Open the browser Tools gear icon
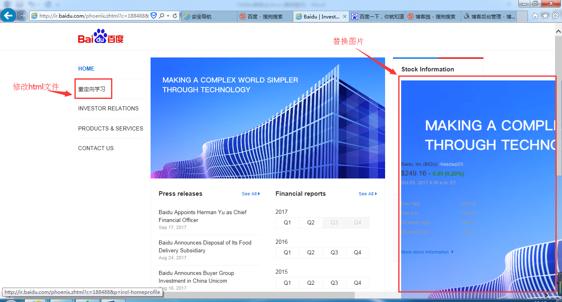The image size is (562, 302). pos(555,16)
